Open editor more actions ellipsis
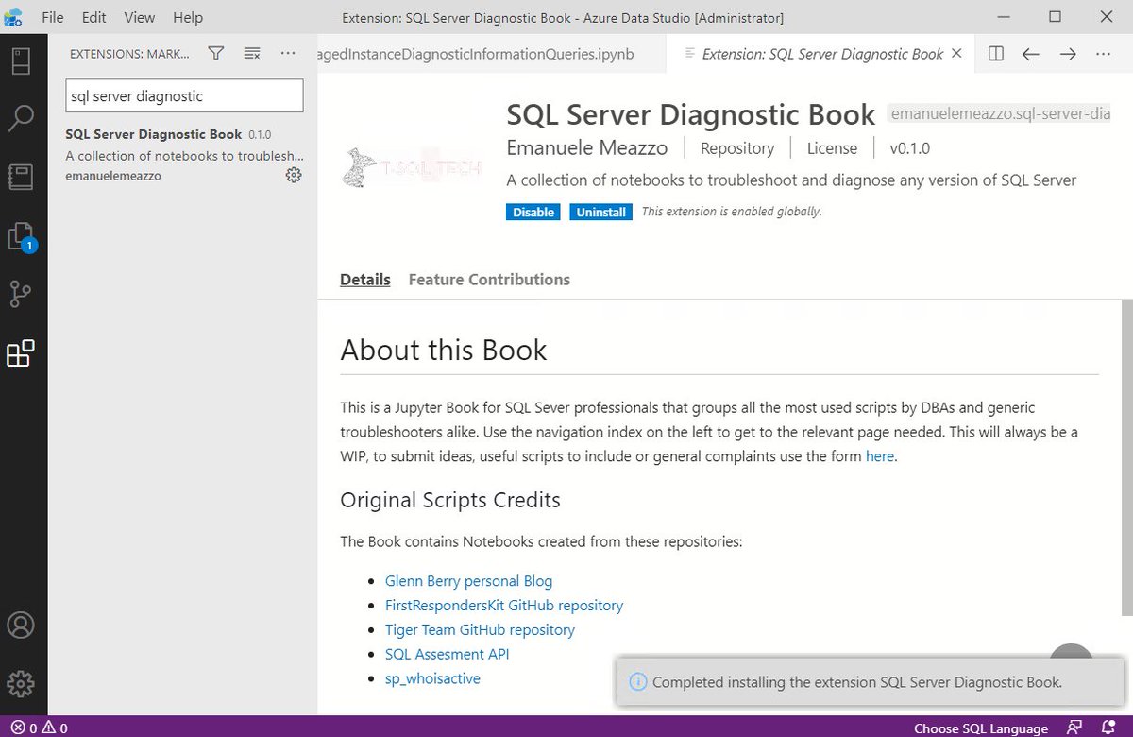This screenshot has height=737, width=1133. point(1103,54)
